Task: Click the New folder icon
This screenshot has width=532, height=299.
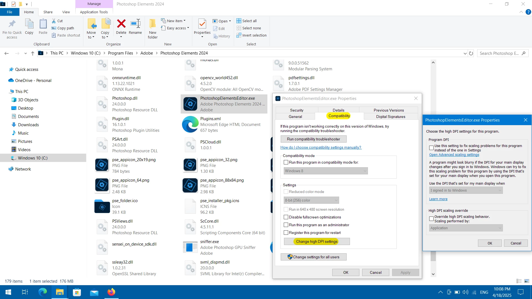Action: [153, 24]
